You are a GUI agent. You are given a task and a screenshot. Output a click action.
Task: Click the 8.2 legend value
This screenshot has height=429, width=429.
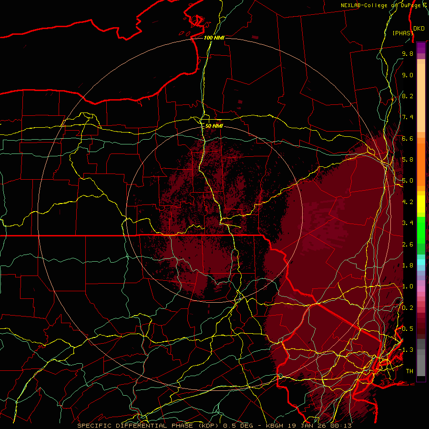(408, 96)
